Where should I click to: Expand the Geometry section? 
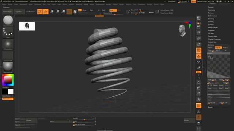point(211,10)
